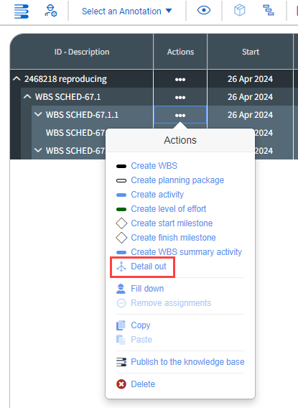Collapse the WBS SCHED-67.1 row
Viewport: 298px width, 408px height.
tap(27, 97)
